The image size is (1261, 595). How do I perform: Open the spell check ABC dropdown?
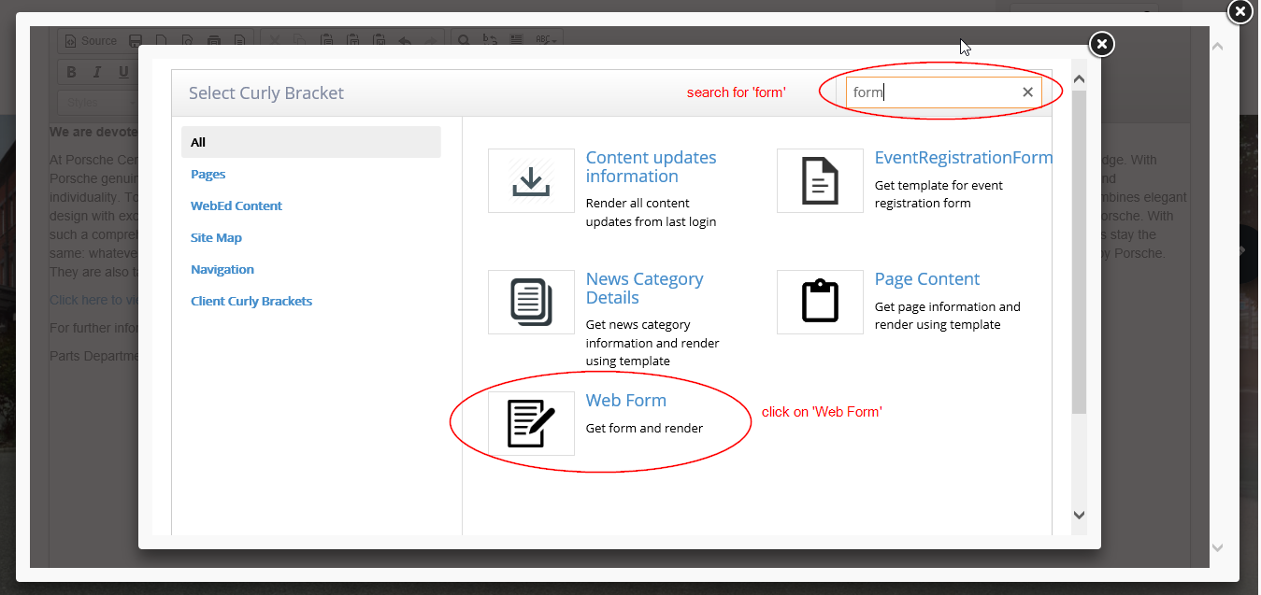coord(545,40)
